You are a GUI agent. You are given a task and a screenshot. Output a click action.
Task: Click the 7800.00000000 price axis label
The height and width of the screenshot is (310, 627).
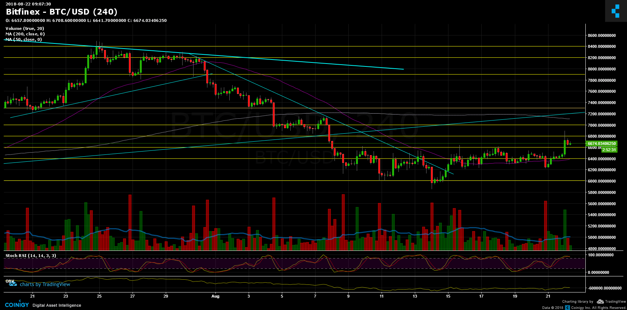(x=602, y=80)
